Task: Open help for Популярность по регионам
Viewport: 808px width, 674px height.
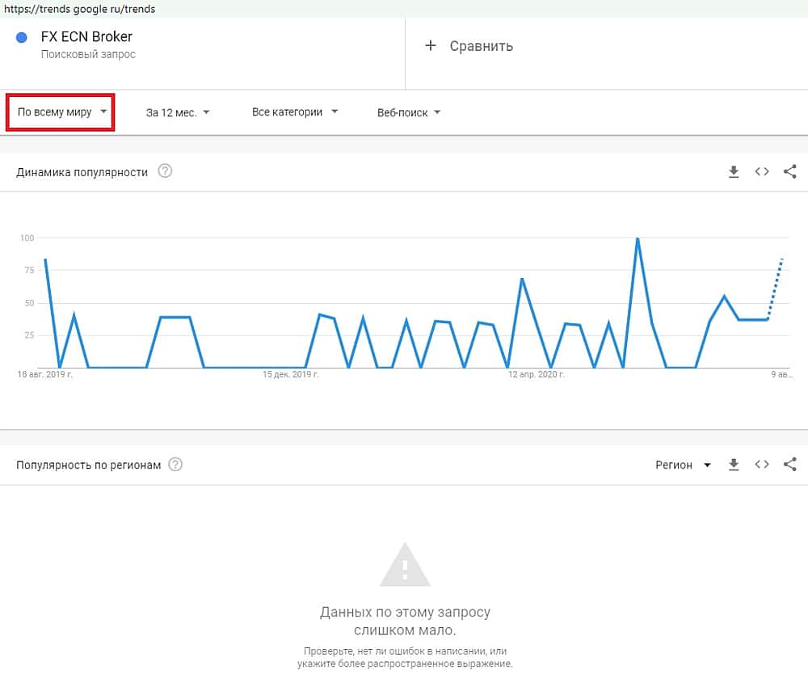Action: 175,464
